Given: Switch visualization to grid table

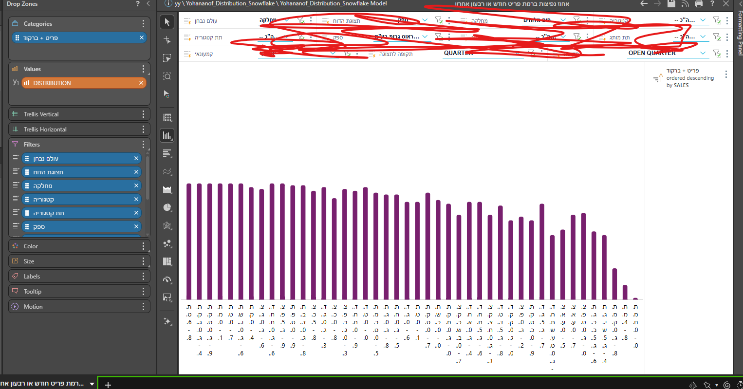Looking at the screenshot, I should (x=167, y=117).
